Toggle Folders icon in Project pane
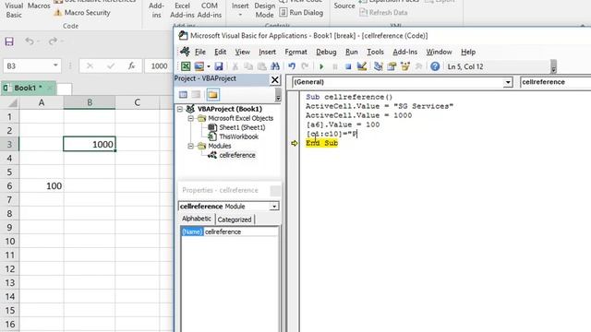Viewport: 591px width, 332px height. pos(212,95)
